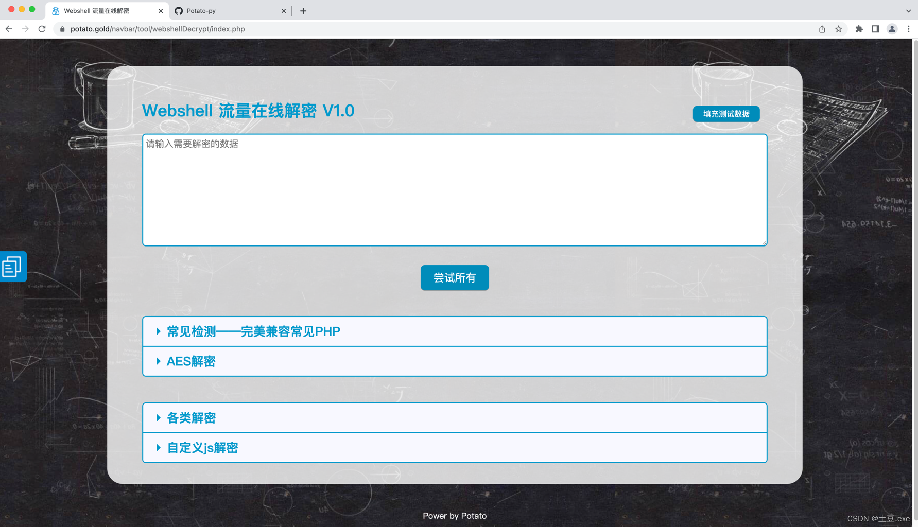Click the Power by Potato footer text
Image resolution: width=918 pixels, height=527 pixels.
[455, 516]
